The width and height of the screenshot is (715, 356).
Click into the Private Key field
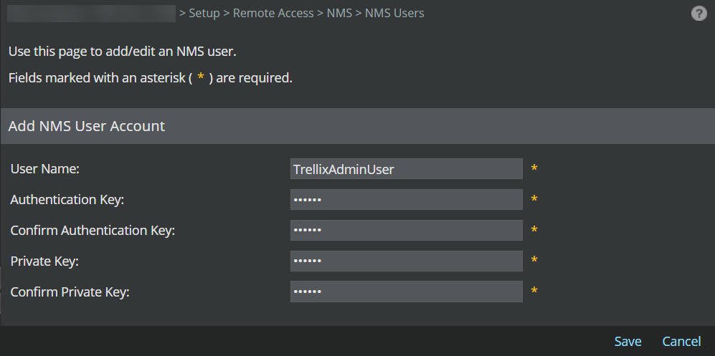407,261
